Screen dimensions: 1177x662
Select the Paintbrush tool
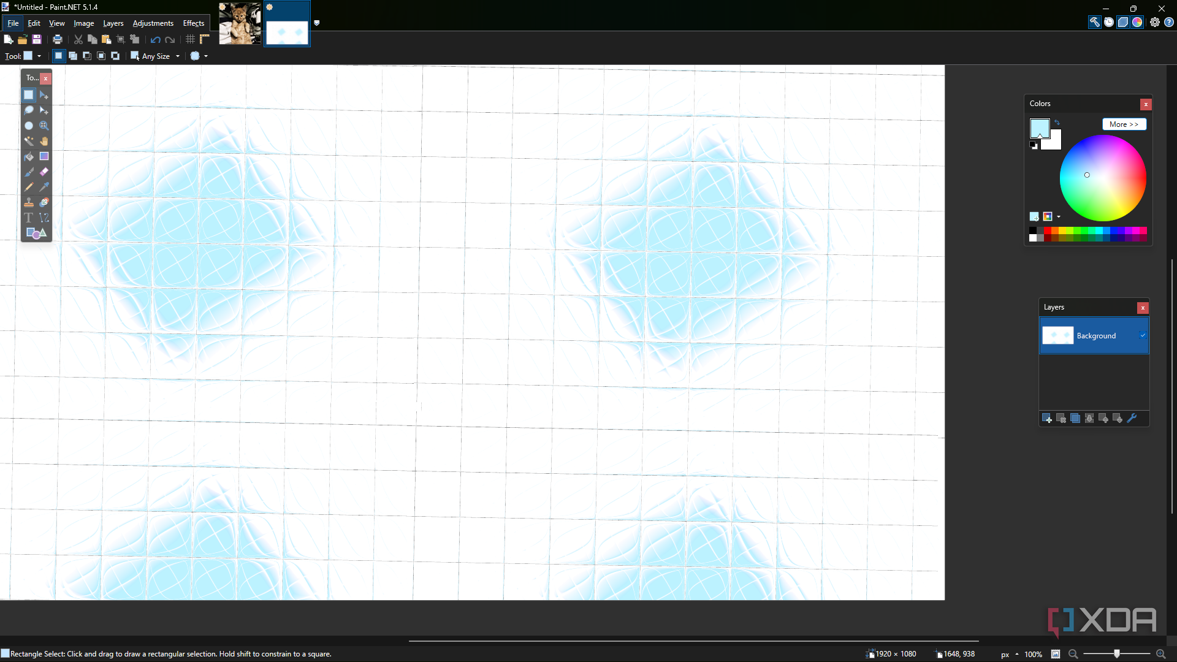tap(29, 172)
